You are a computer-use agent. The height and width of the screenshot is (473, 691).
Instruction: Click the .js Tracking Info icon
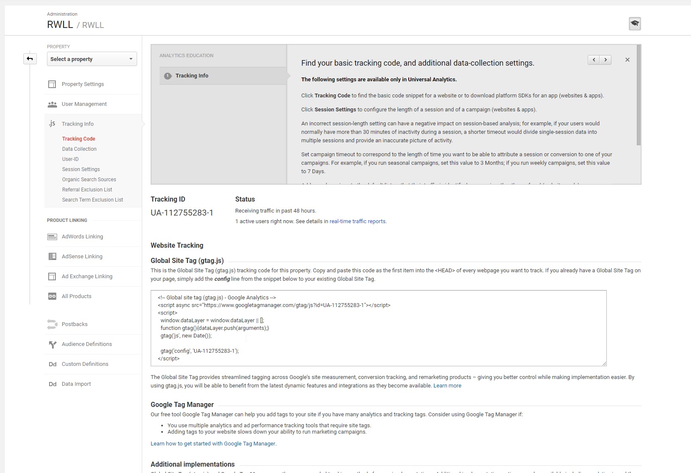(x=52, y=124)
